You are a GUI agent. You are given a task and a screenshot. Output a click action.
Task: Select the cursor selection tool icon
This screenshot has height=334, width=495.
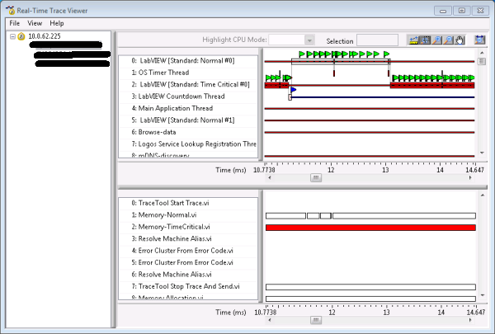[426, 40]
